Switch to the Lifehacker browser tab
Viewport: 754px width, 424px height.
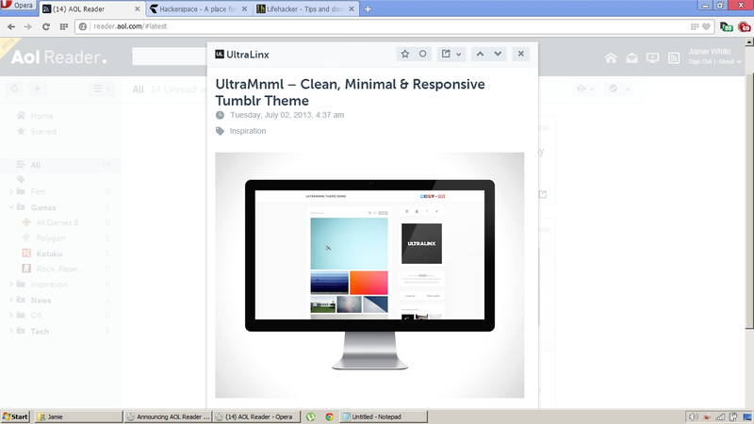[x=304, y=8]
